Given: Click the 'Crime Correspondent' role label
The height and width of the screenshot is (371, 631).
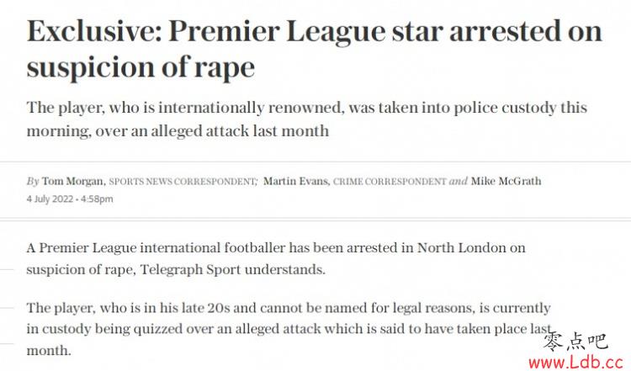Looking at the screenshot, I should tap(390, 182).
